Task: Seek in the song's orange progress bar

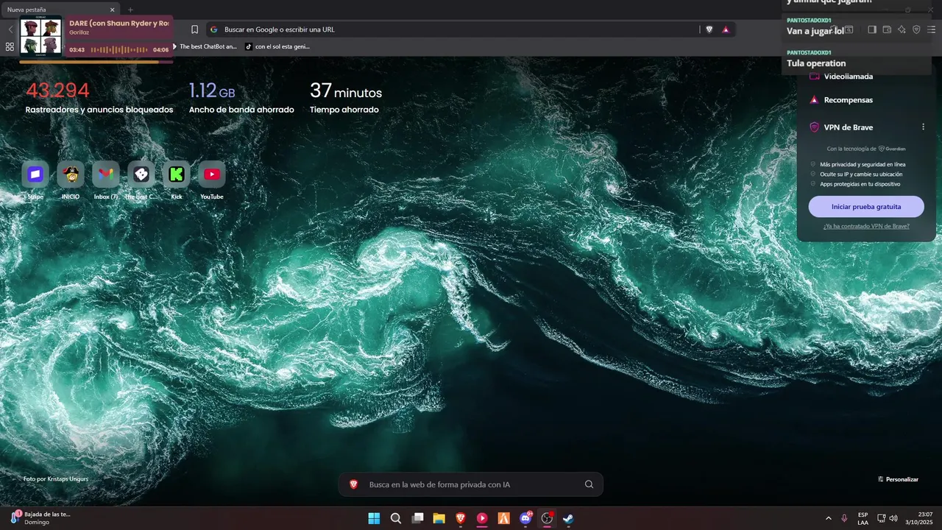Action: tap(96, 62)
